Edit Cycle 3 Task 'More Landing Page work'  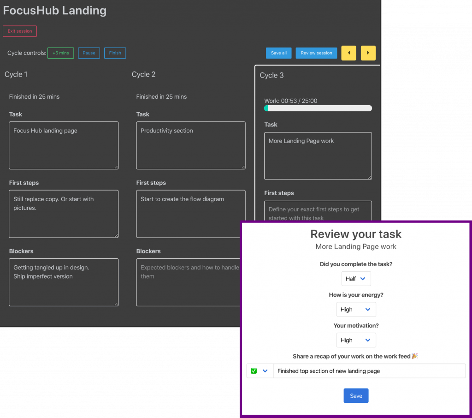coord(318,156)
